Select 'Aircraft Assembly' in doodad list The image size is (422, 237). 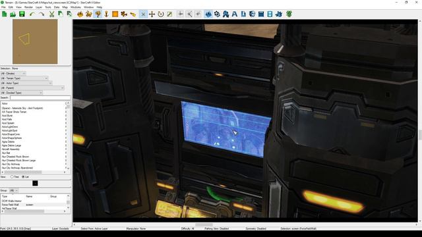pyautogui.click(x=11, y=149)
